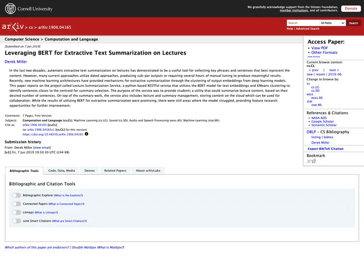Open the Related Papers tab

tap(115, 170)
